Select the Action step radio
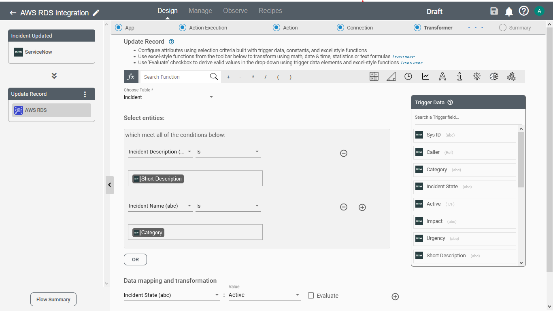The height and width of the screenshot is (311, 553). (x=276, y=27)
